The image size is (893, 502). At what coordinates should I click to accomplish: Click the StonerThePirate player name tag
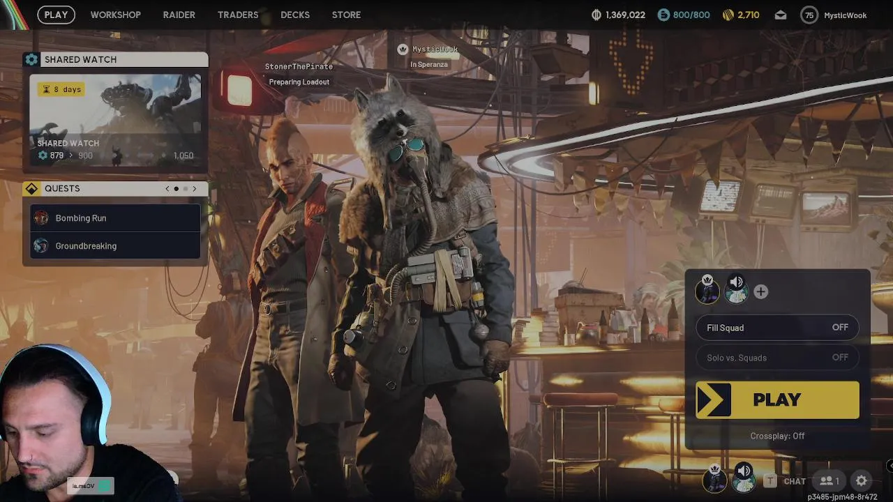(x=299, y=66)
